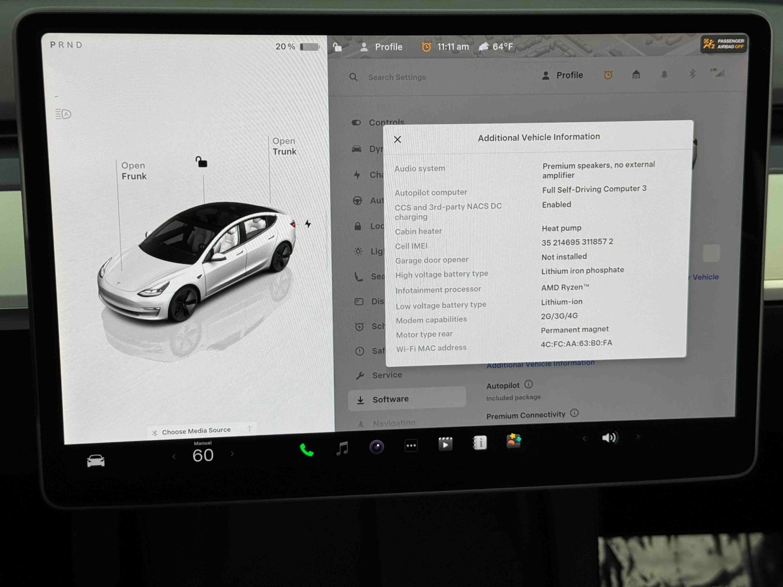Launch the Toybox app icon
783x587 pixels.
(513, 441)
